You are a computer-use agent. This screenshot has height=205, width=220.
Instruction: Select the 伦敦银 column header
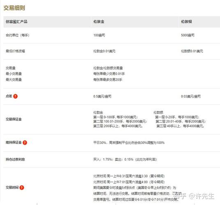coord(186,22)
